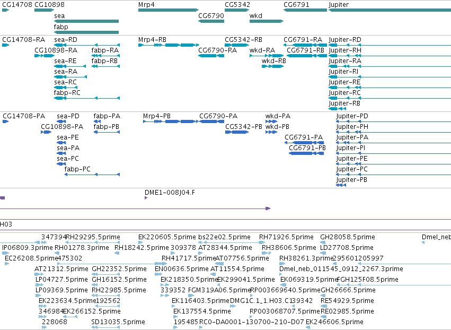Click the sea gene feature
The image size is (451, 330).
[x=86, y=21]
